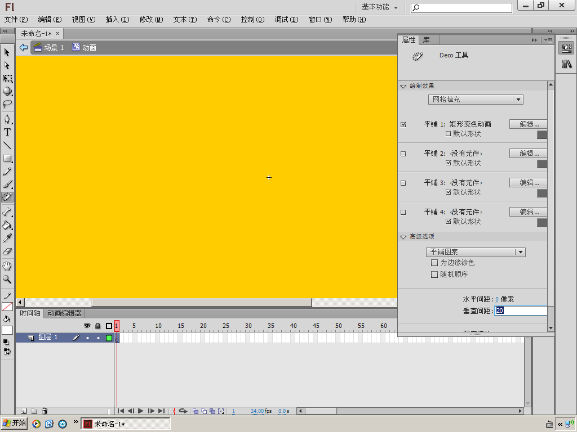Viewport: 577px width, 432px height.
Task: Switch to the 库 panel tab
Action: [x=426, y=40]
